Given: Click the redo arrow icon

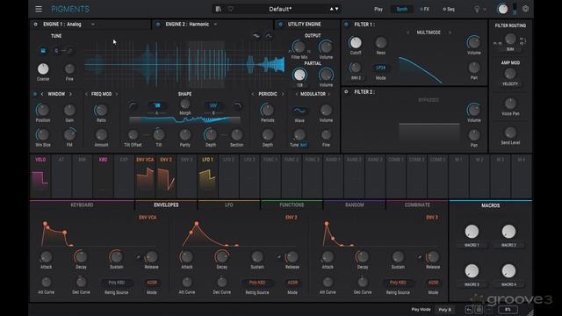Looking at the screenshot, I should click(x=488, y=310).
